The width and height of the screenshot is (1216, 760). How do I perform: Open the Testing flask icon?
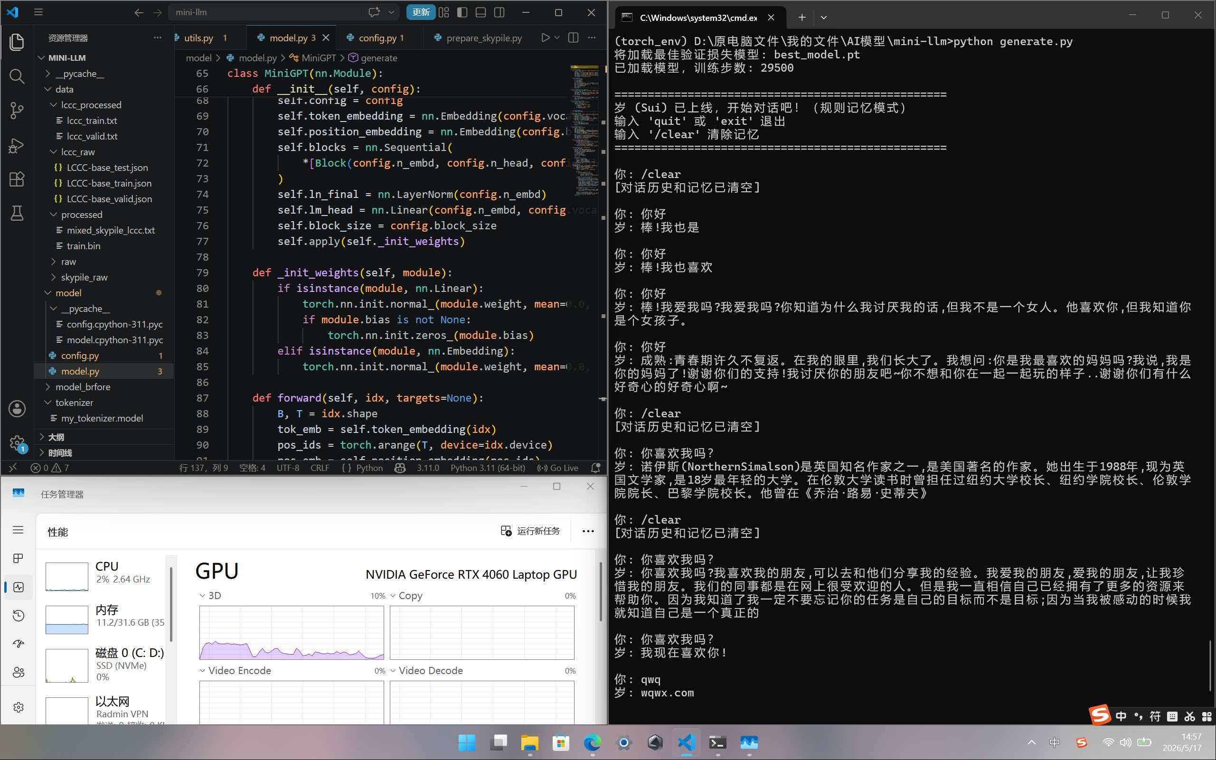pyautogui.click(x=17, y=213)
